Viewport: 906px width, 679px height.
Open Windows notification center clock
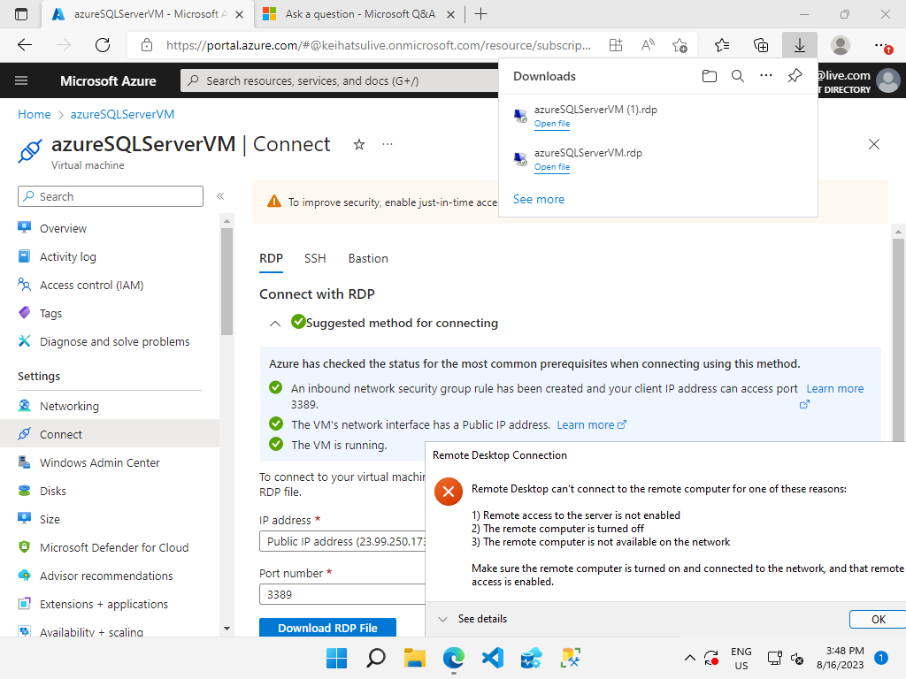click(x=841, y=658)
